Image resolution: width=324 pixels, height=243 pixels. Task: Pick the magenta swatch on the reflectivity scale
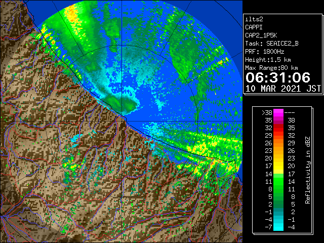tap(278, 113)
